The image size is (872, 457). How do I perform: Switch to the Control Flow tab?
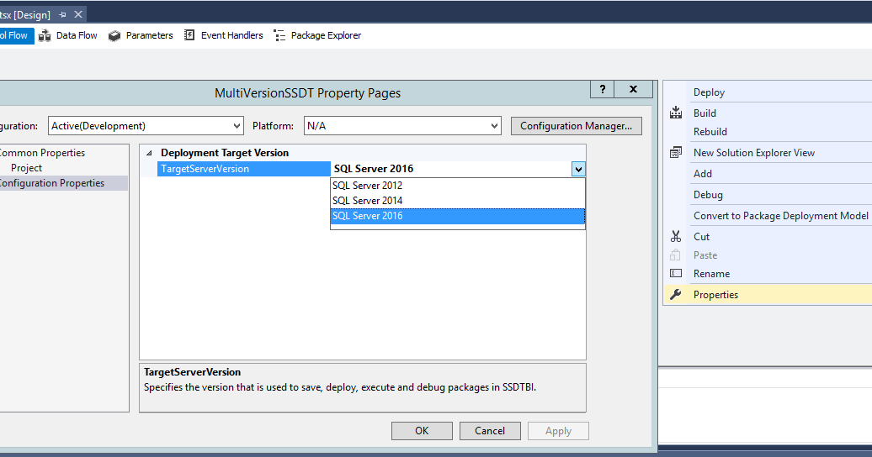click(17, 35)
